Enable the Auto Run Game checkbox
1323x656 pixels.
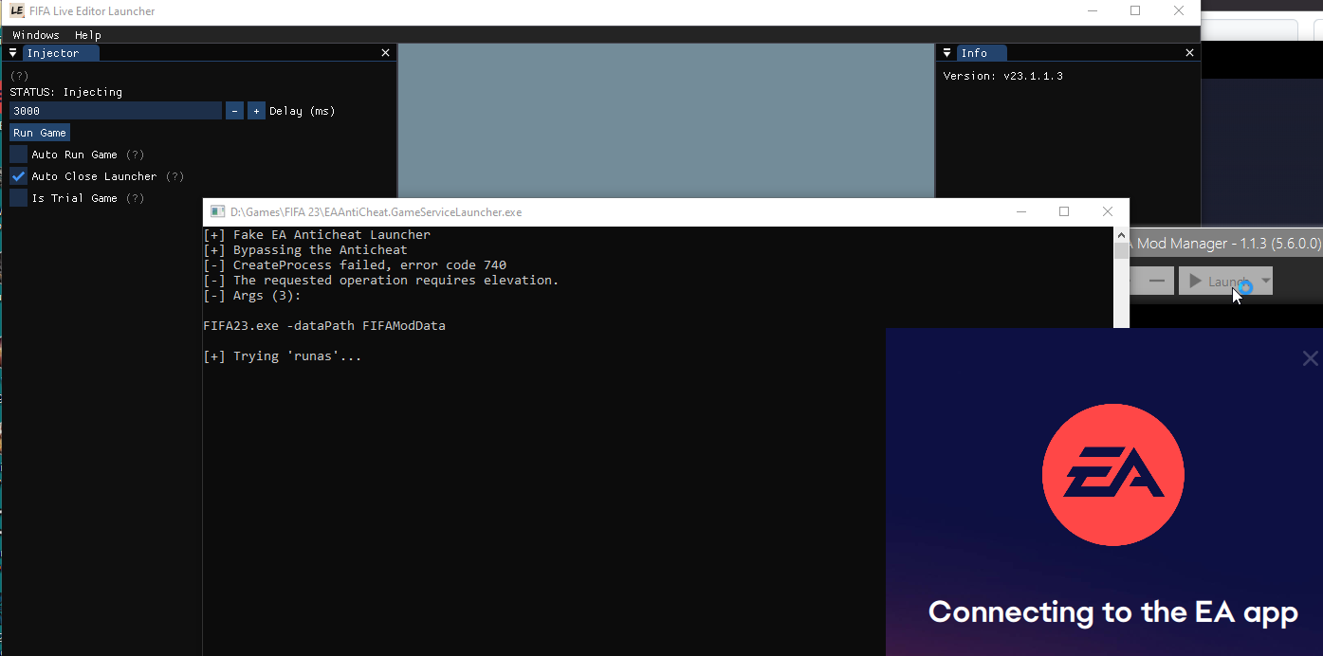click(19, 155)
